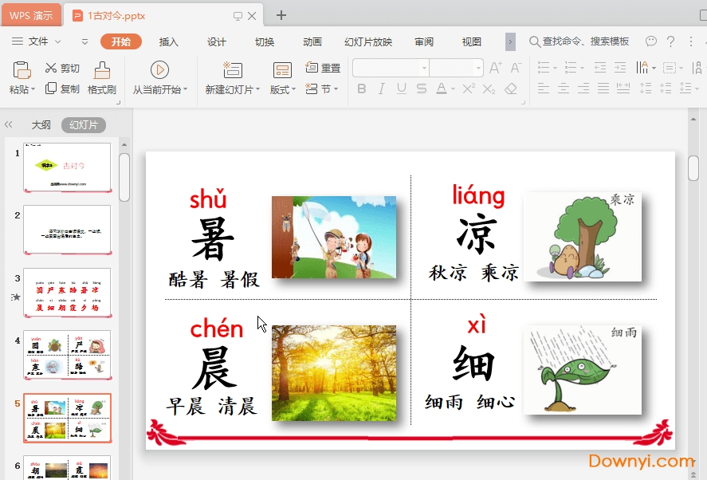Select slide 3 thumbnail

point(67,293)
